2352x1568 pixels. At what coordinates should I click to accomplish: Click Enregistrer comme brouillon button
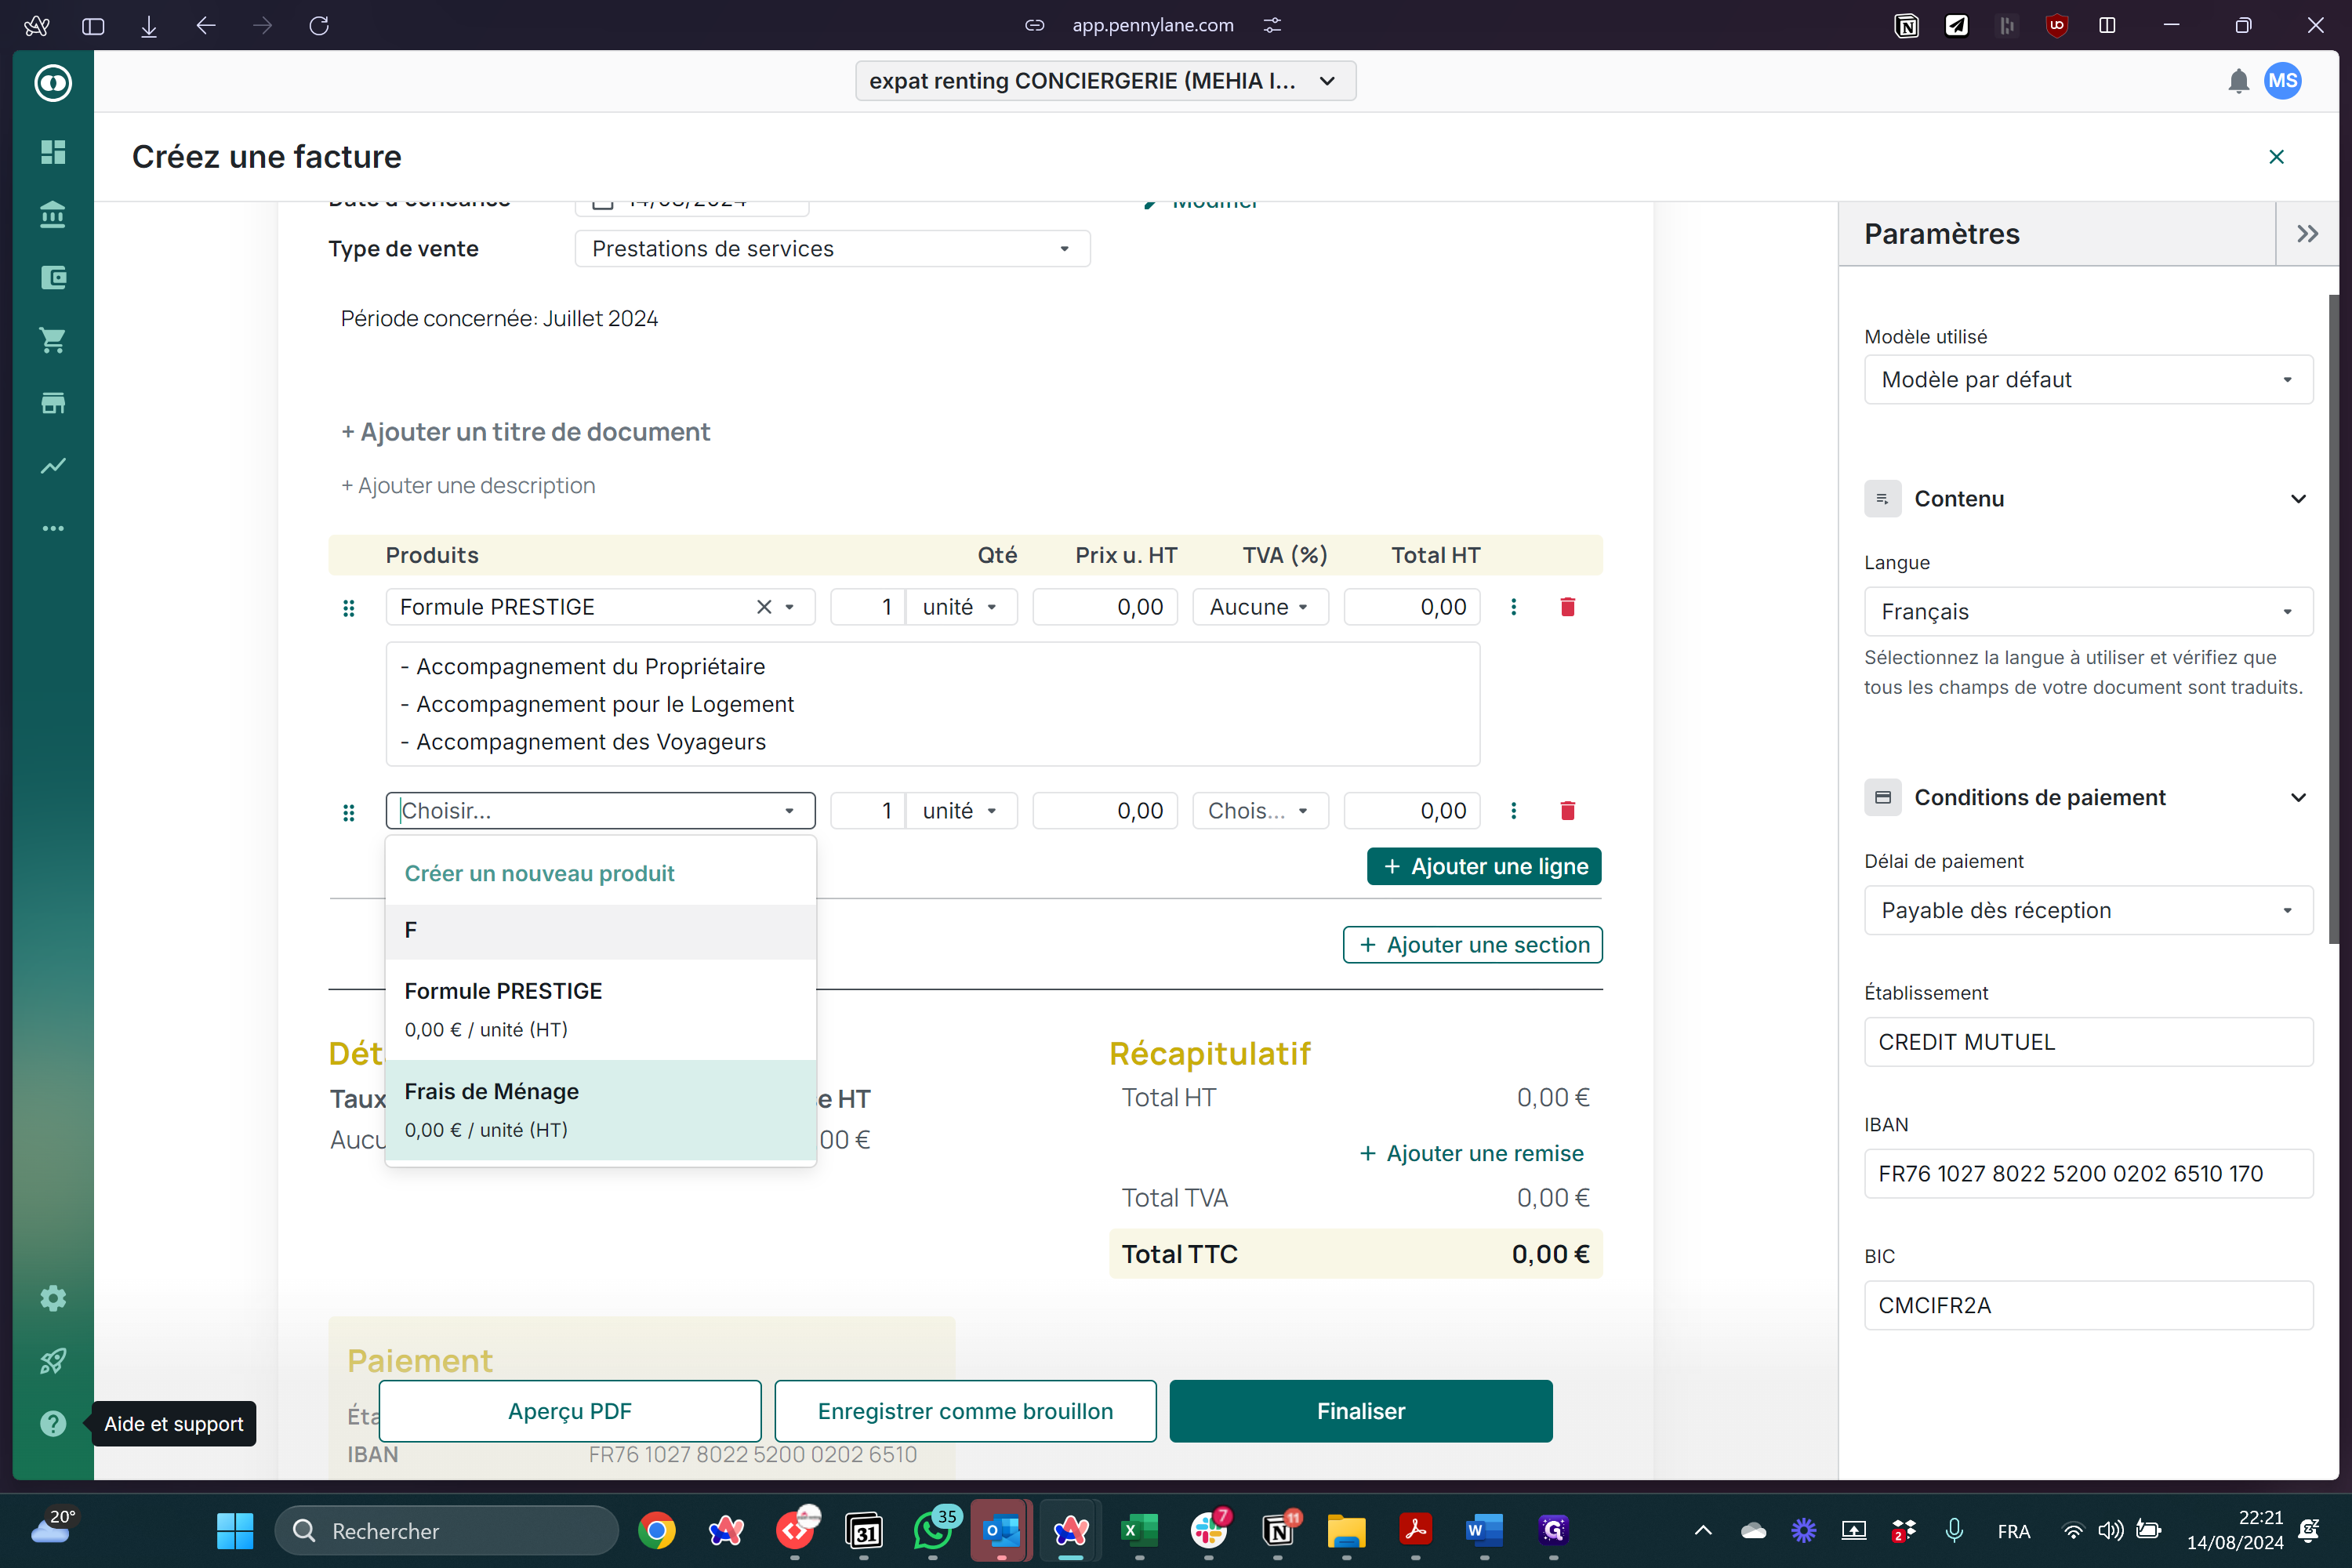tap(965, 1411)
